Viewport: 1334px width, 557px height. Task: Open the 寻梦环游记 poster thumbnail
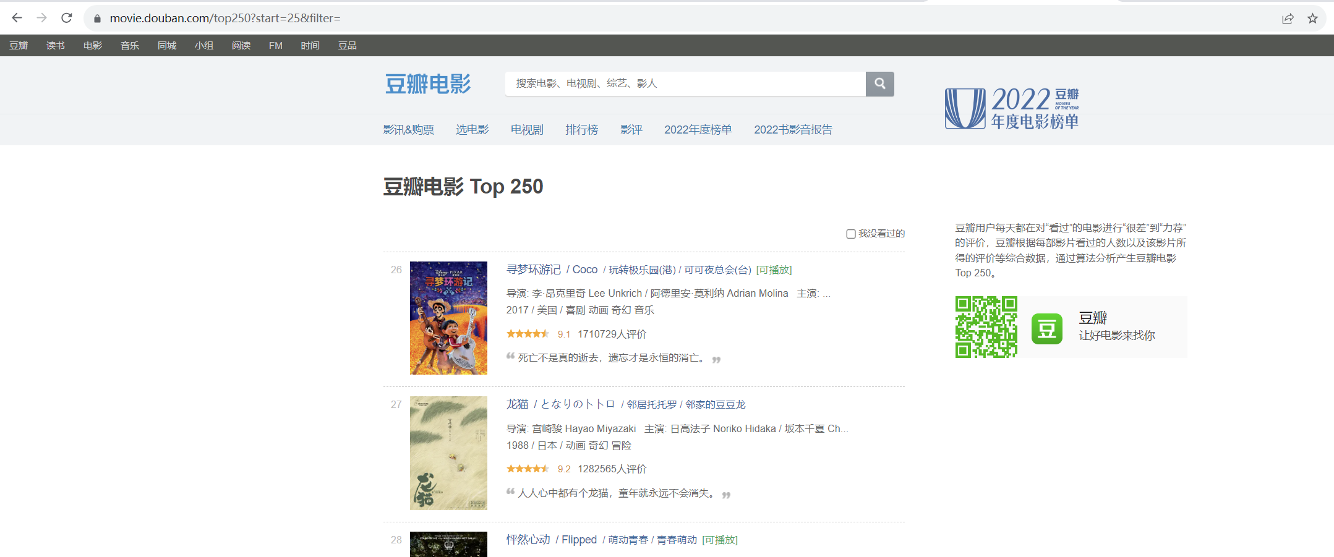click(448, 318)
